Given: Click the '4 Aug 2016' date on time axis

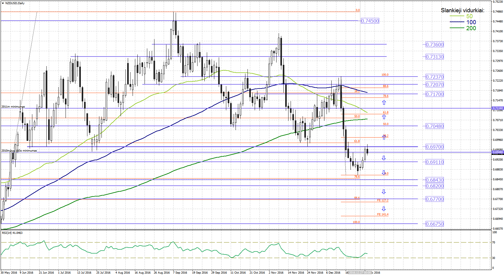Looking at the screenshot, I should [x=123, y=273].
